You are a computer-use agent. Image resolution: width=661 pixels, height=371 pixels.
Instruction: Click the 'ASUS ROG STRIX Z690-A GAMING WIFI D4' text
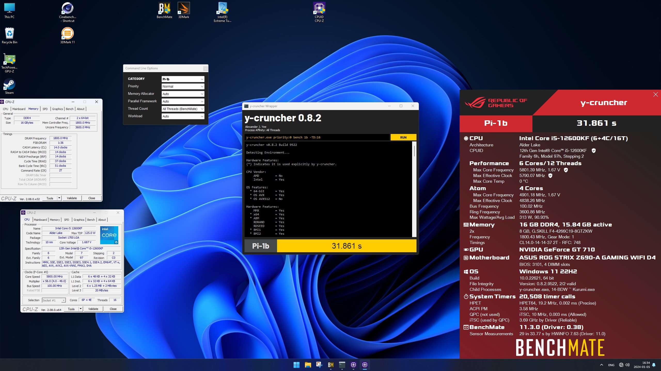[587, 258]
